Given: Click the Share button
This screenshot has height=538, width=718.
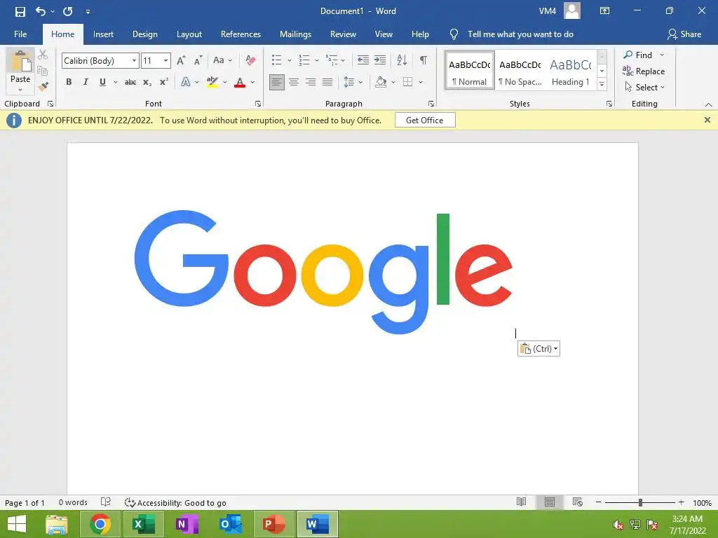Looking at the screenshot, I should coord(684,34).
